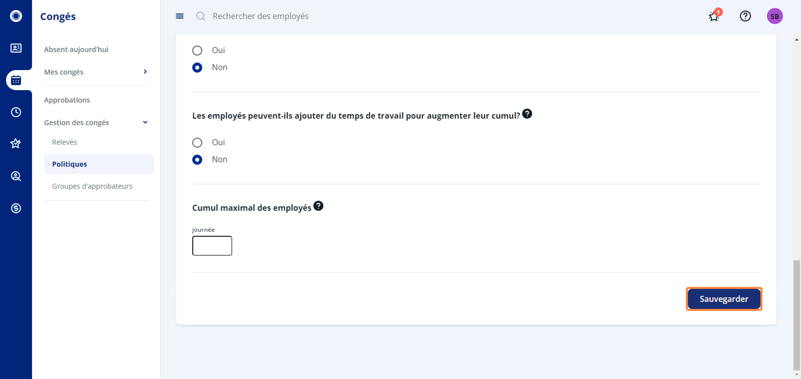Screen dimensions: 801x379
Task: Expand the Mes congés submenu
Action: 145,72
